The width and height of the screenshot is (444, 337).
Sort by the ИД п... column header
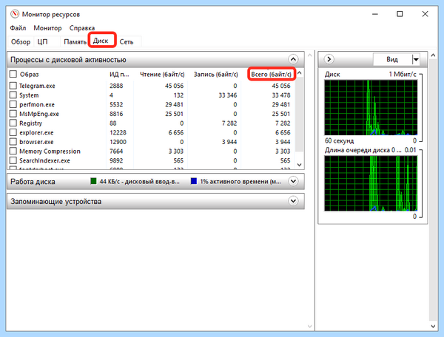pyautogui.click(x=119, y=75)
